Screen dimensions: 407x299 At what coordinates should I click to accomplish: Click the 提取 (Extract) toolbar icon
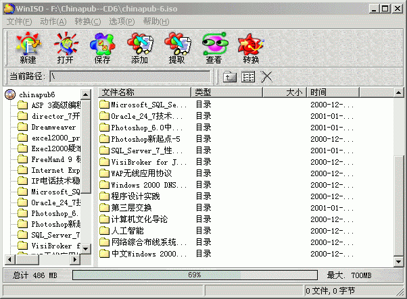coord(177,48)
